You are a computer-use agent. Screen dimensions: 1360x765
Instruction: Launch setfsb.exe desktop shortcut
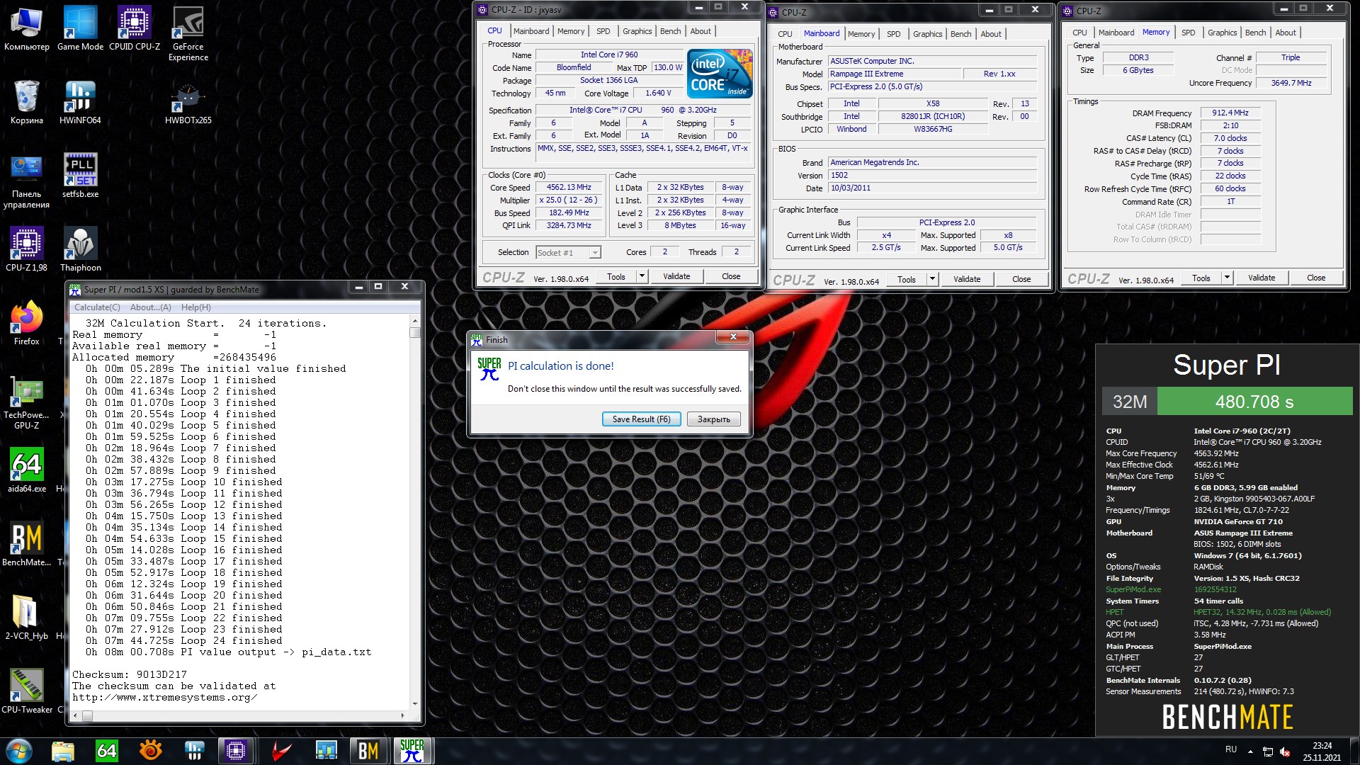point(80,176)
